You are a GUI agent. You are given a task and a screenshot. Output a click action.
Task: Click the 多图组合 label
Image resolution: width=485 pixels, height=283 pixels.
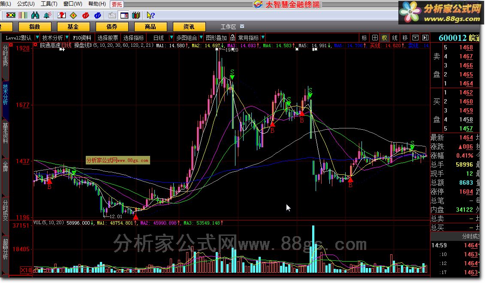[187, 38]
